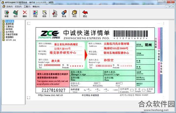Open the 打印(P) menu
This screenshot has height=113, width=176.
click(18, 7)
